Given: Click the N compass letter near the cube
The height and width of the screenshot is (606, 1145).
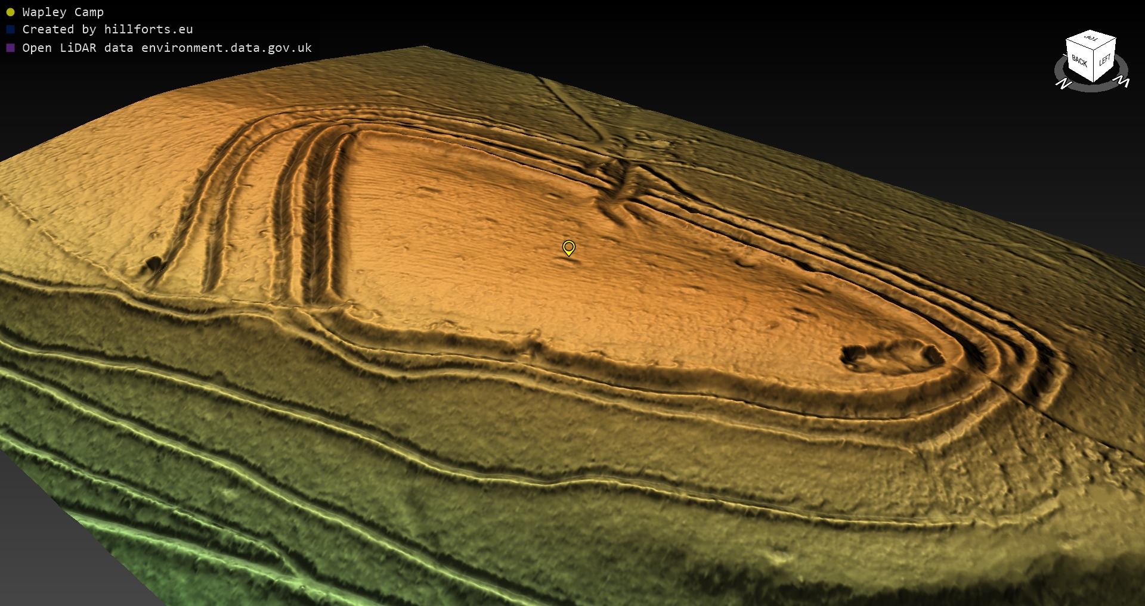Looking at the screenshot, I should (x=1063, y=84).
